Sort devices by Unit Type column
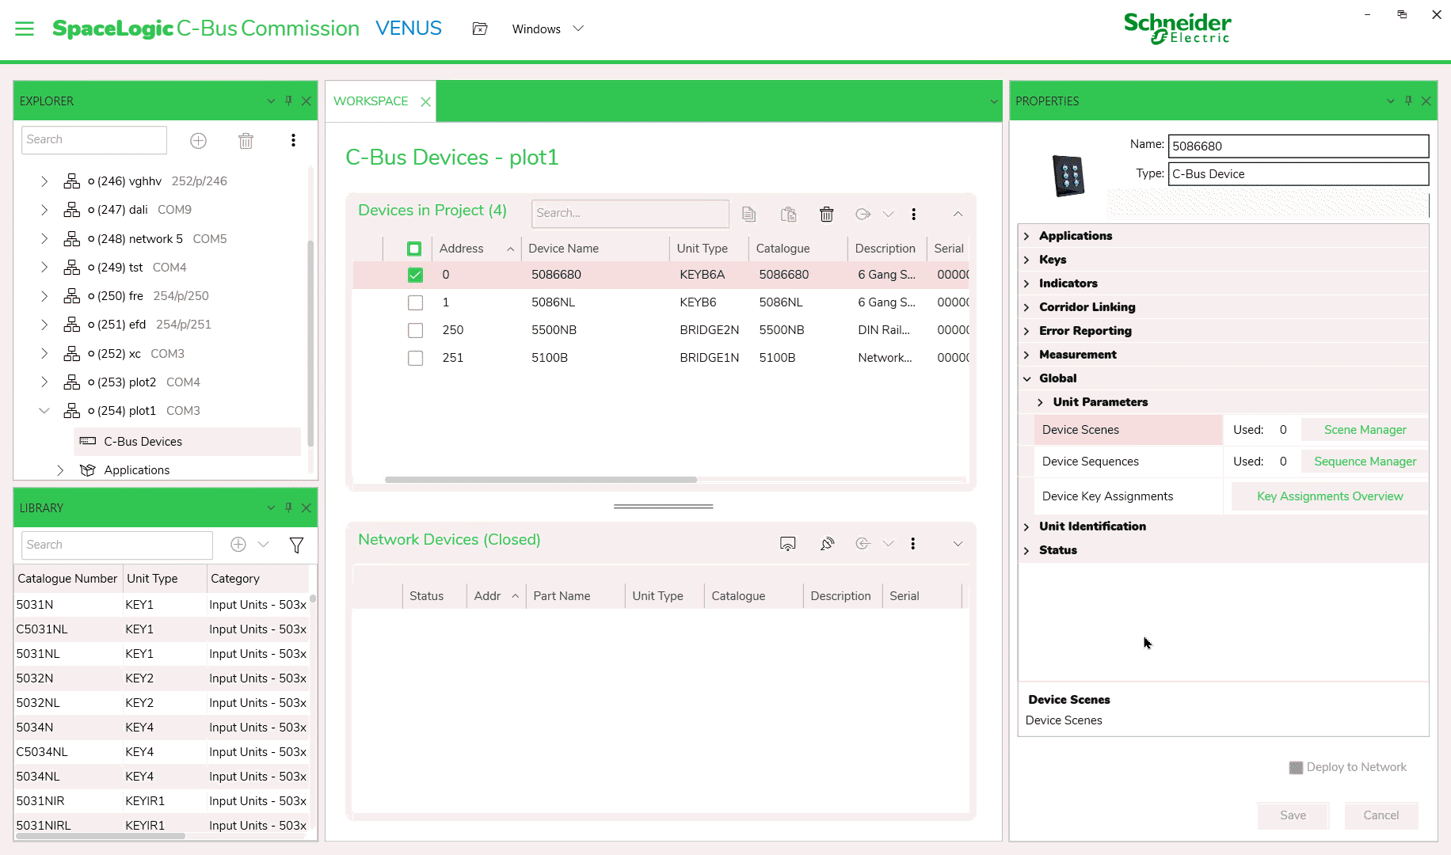The width and height of the screenshot is (1451, 855). click(x=709, y=249)
